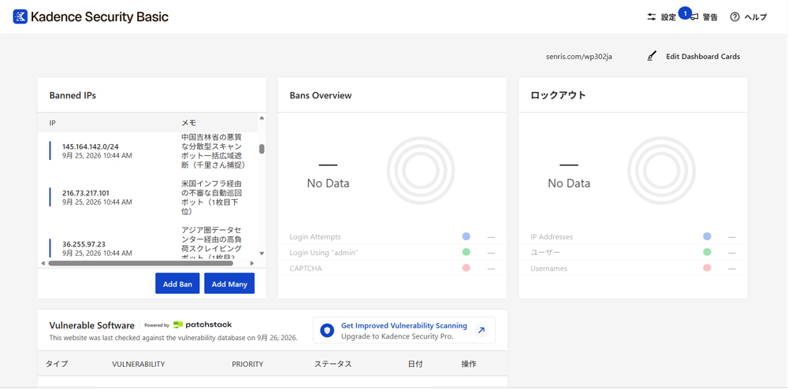Click the memo starting with 中国吉林省の悪質
The image size is (788, 389).
point(214,150)
